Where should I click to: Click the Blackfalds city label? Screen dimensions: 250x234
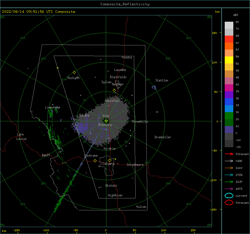118,77
